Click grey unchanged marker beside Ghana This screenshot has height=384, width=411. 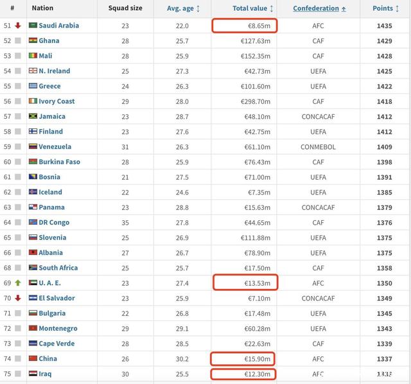point(18,40)
